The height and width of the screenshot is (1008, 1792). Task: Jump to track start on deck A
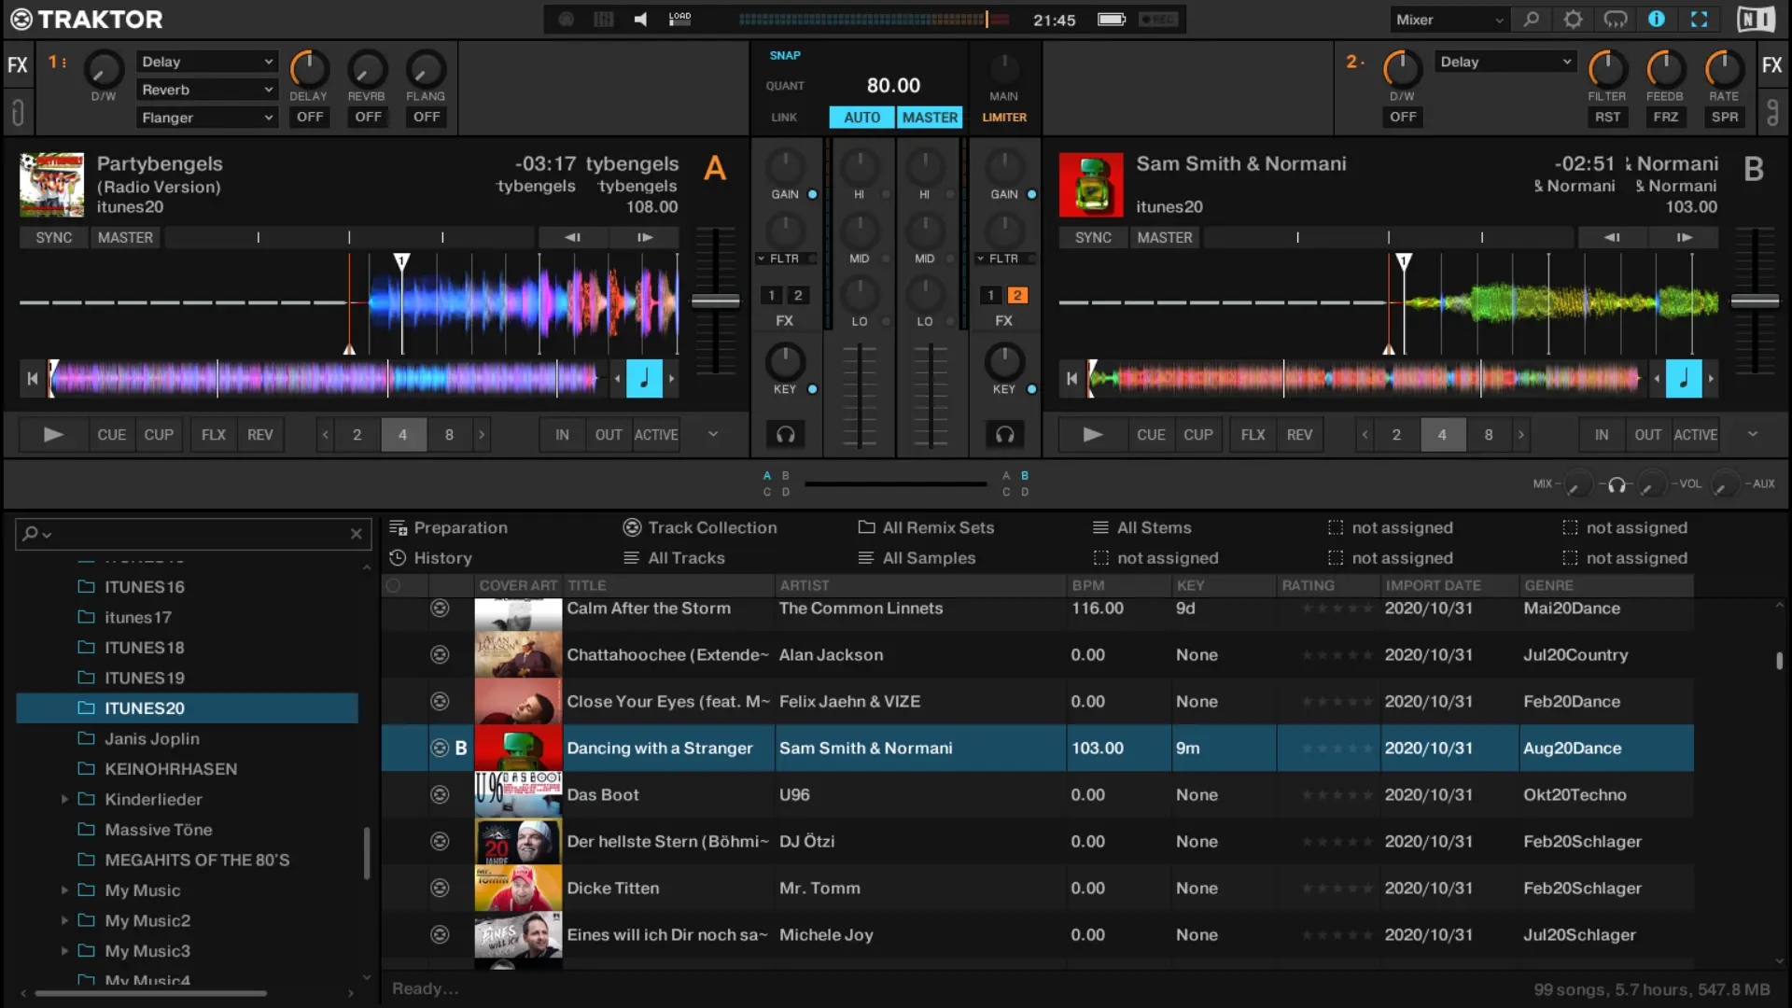click(33, 379)
